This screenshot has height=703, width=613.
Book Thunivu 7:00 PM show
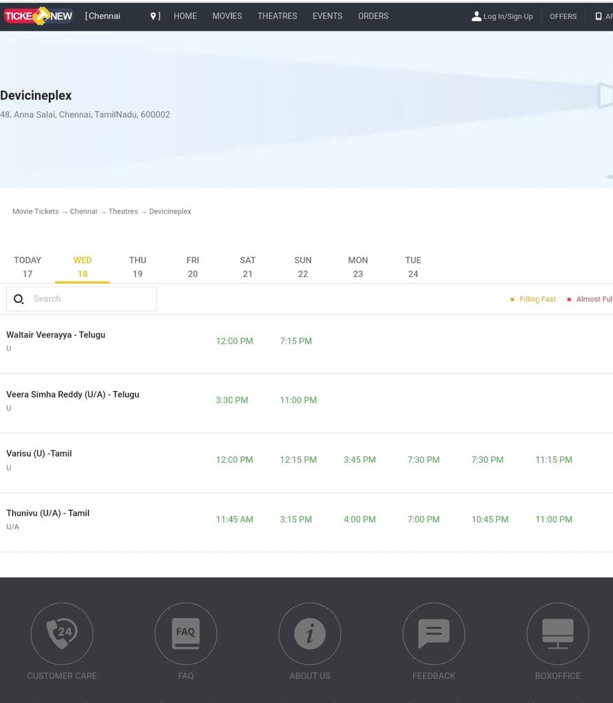(x=423, y=520)
